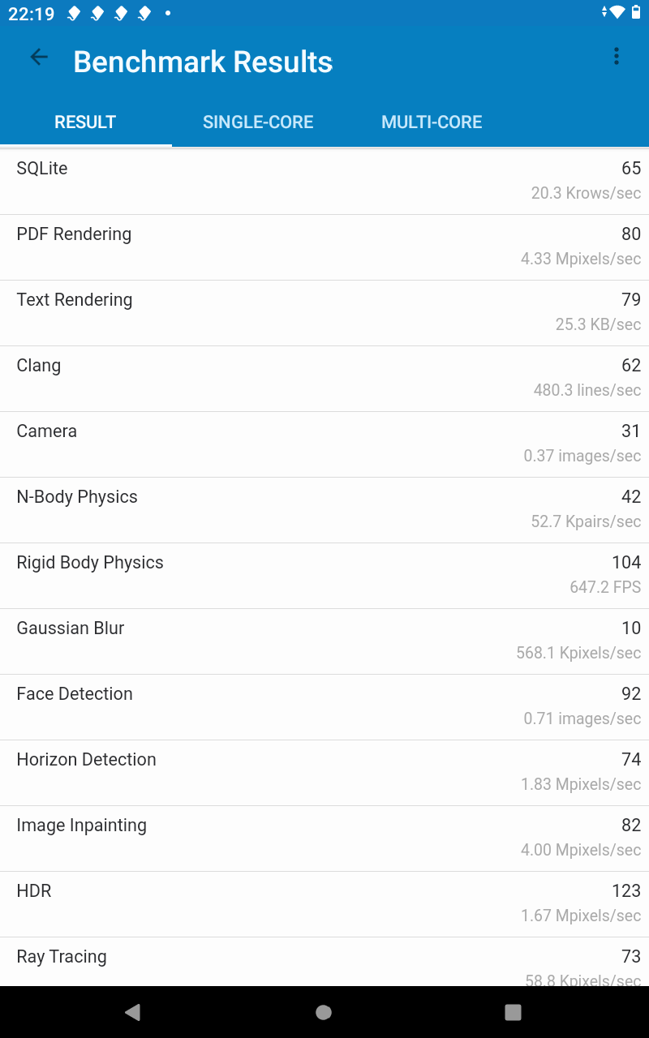This screenshot has width=649, height=1038.
Task: Select the Clang benchmark entry
Action: pos(324,378)
